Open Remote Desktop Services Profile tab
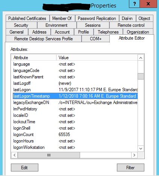Image resolution: width=159 pixels, height=176 pixels. (44, 39)
